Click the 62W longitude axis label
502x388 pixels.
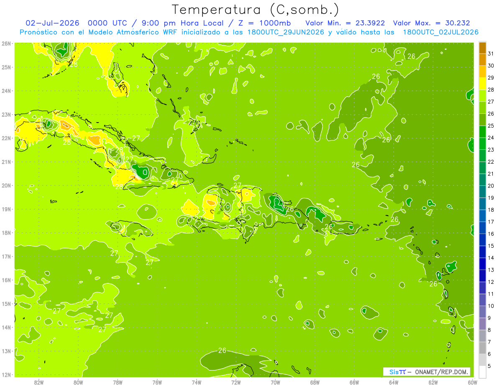tap(433, 382)
